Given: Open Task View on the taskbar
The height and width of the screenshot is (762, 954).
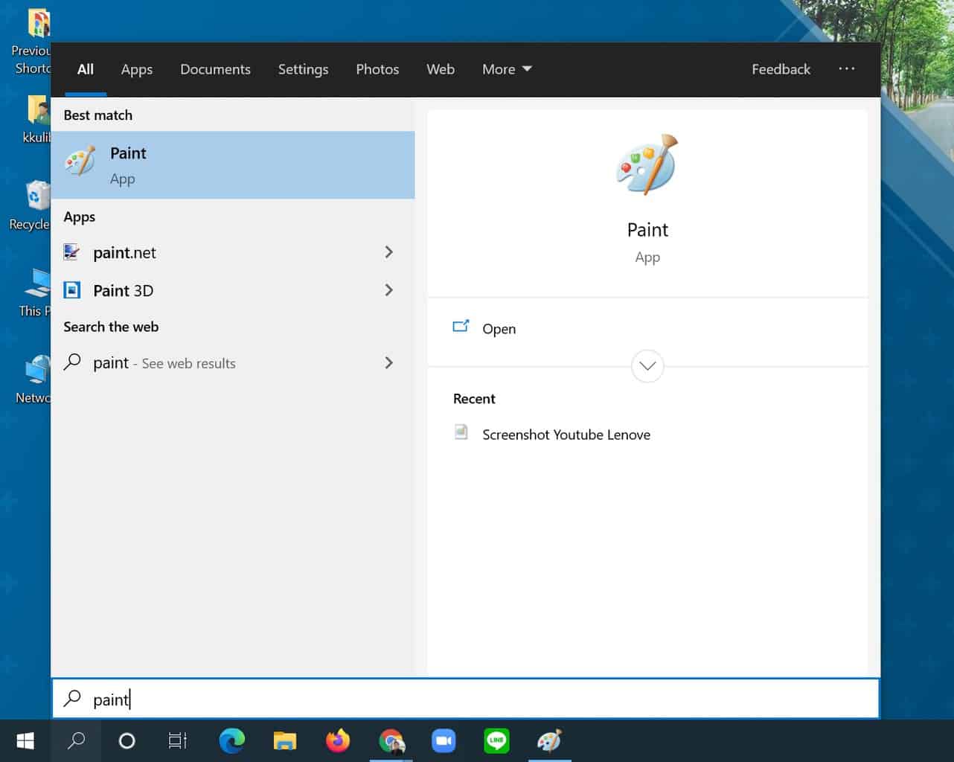Looking at the screenshot, I should click(x=177, y=741).
